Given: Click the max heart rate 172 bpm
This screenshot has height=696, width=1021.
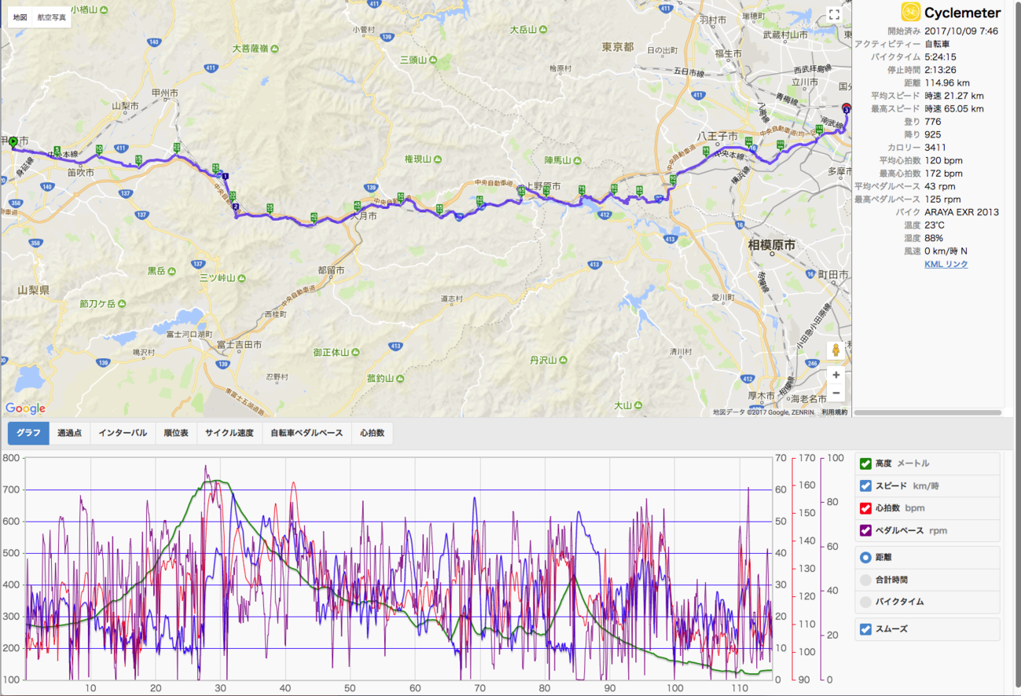Looking at the screenshot, I should coord(943,174).
